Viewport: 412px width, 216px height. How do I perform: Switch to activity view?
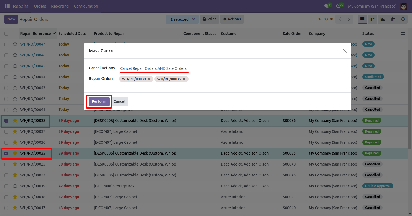point(403,19)
